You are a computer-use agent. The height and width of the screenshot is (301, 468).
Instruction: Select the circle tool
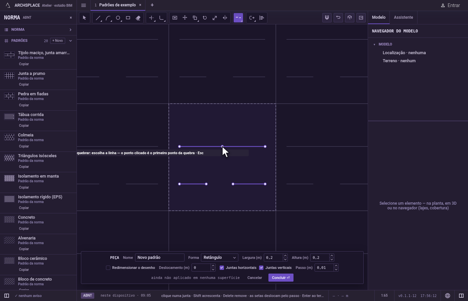pyautogui.click(x=118, y=18)
